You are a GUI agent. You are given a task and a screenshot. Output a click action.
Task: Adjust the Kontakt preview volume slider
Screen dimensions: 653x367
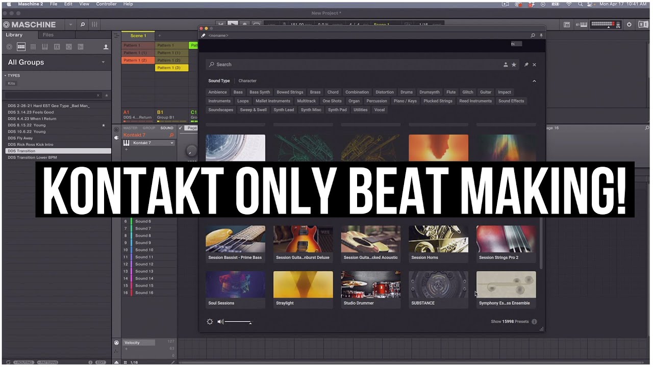(238, 322)
